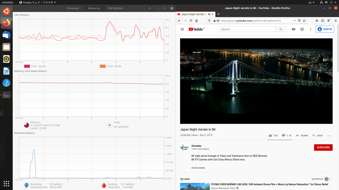This screenshot has width=339, height=190.
Task: Open the Help icon in dock
Action: pyautogui.click(x=6, y=83)
